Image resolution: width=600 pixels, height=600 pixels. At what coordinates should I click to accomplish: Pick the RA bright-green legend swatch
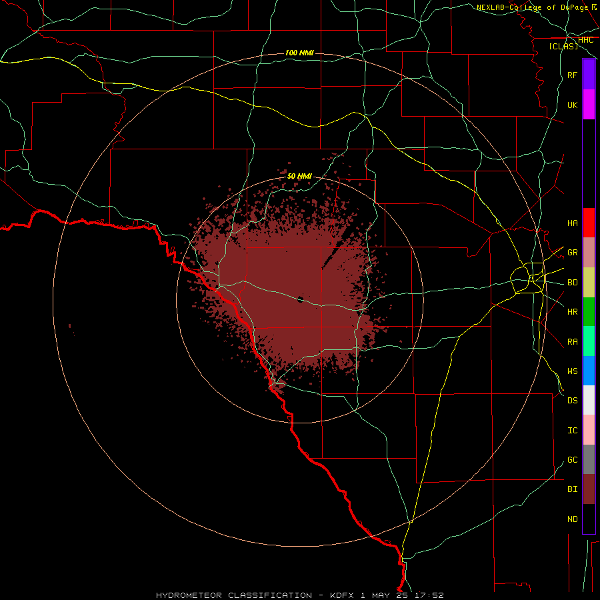coord(589,341)
